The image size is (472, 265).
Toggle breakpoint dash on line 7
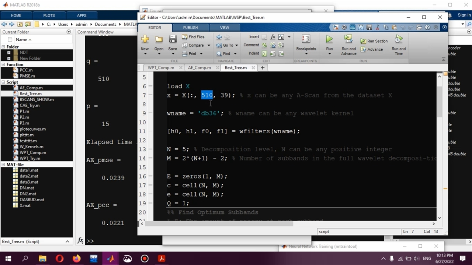coord(150,95)
